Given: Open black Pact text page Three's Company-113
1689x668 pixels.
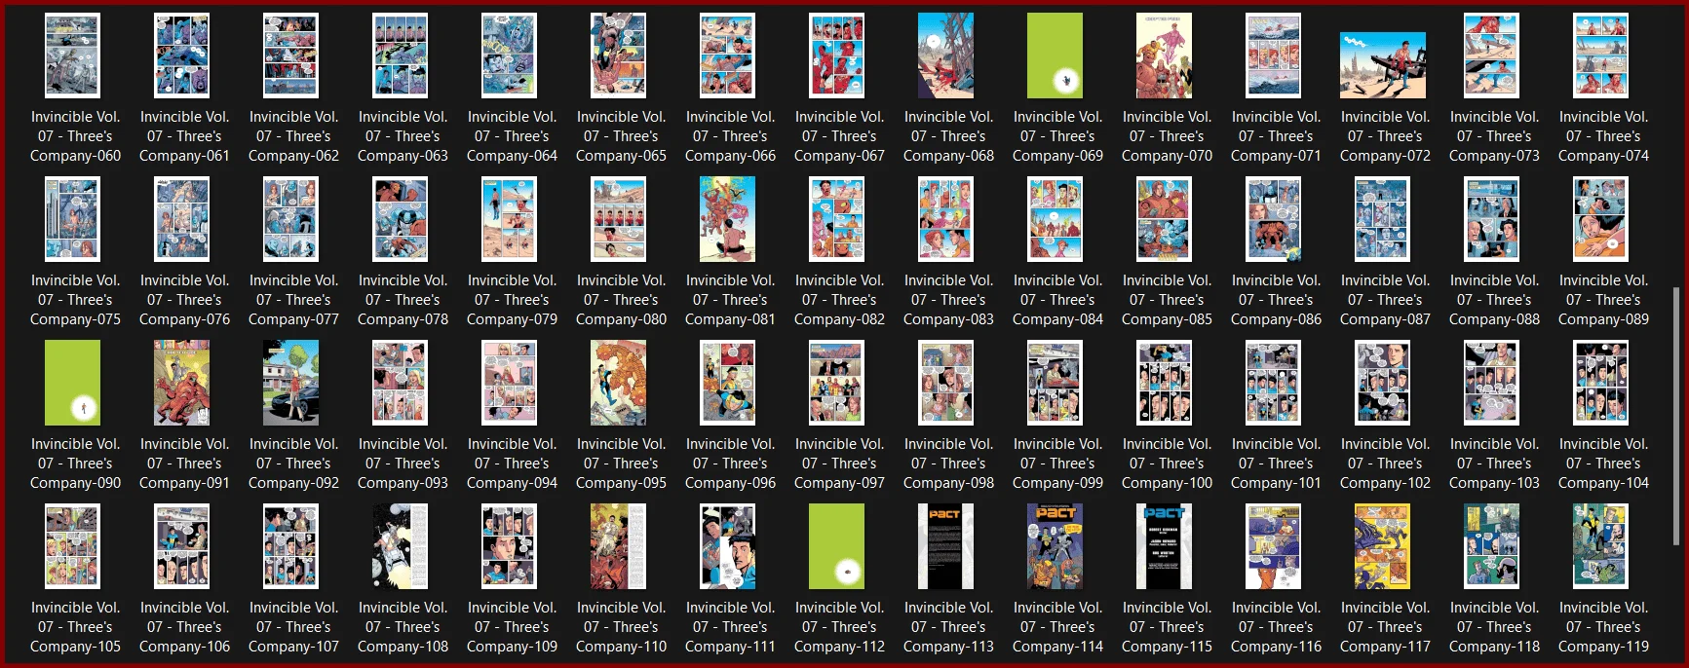Looking at the screenshot, I should (945, 546).
